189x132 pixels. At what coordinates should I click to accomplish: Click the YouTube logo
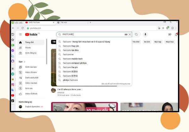(31, 35)
